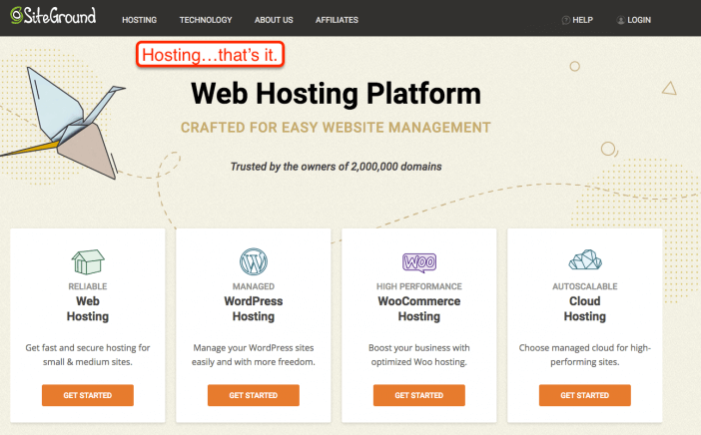Click 'Trusted by the owners of 2,000,000 domains'
The width and height of the screenshot is (701, 435).
(x=336, y=167)
